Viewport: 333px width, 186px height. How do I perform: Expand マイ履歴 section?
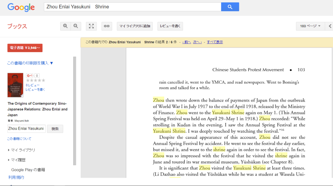[17, 160]
